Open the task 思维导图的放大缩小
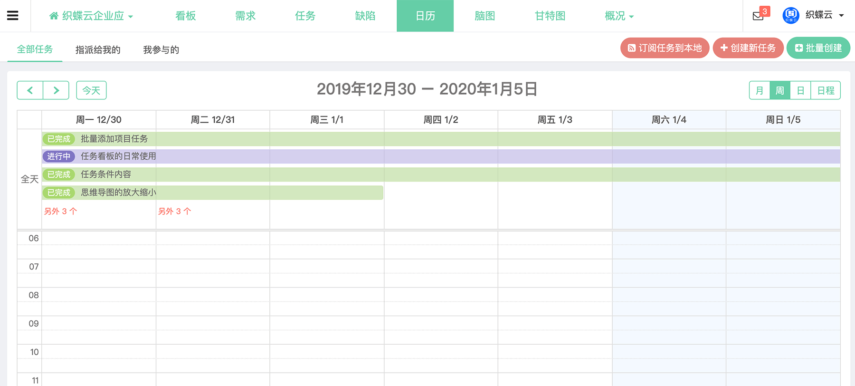855x386 pixels. (213, 193)
